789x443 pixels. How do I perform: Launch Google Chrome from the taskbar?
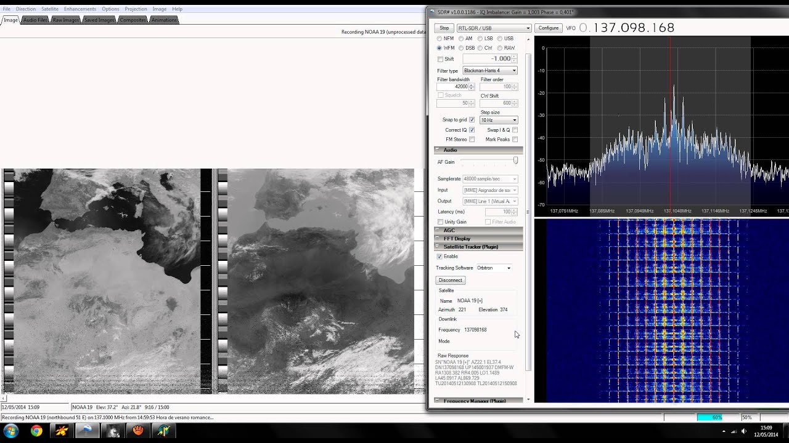tap(36, 431)
